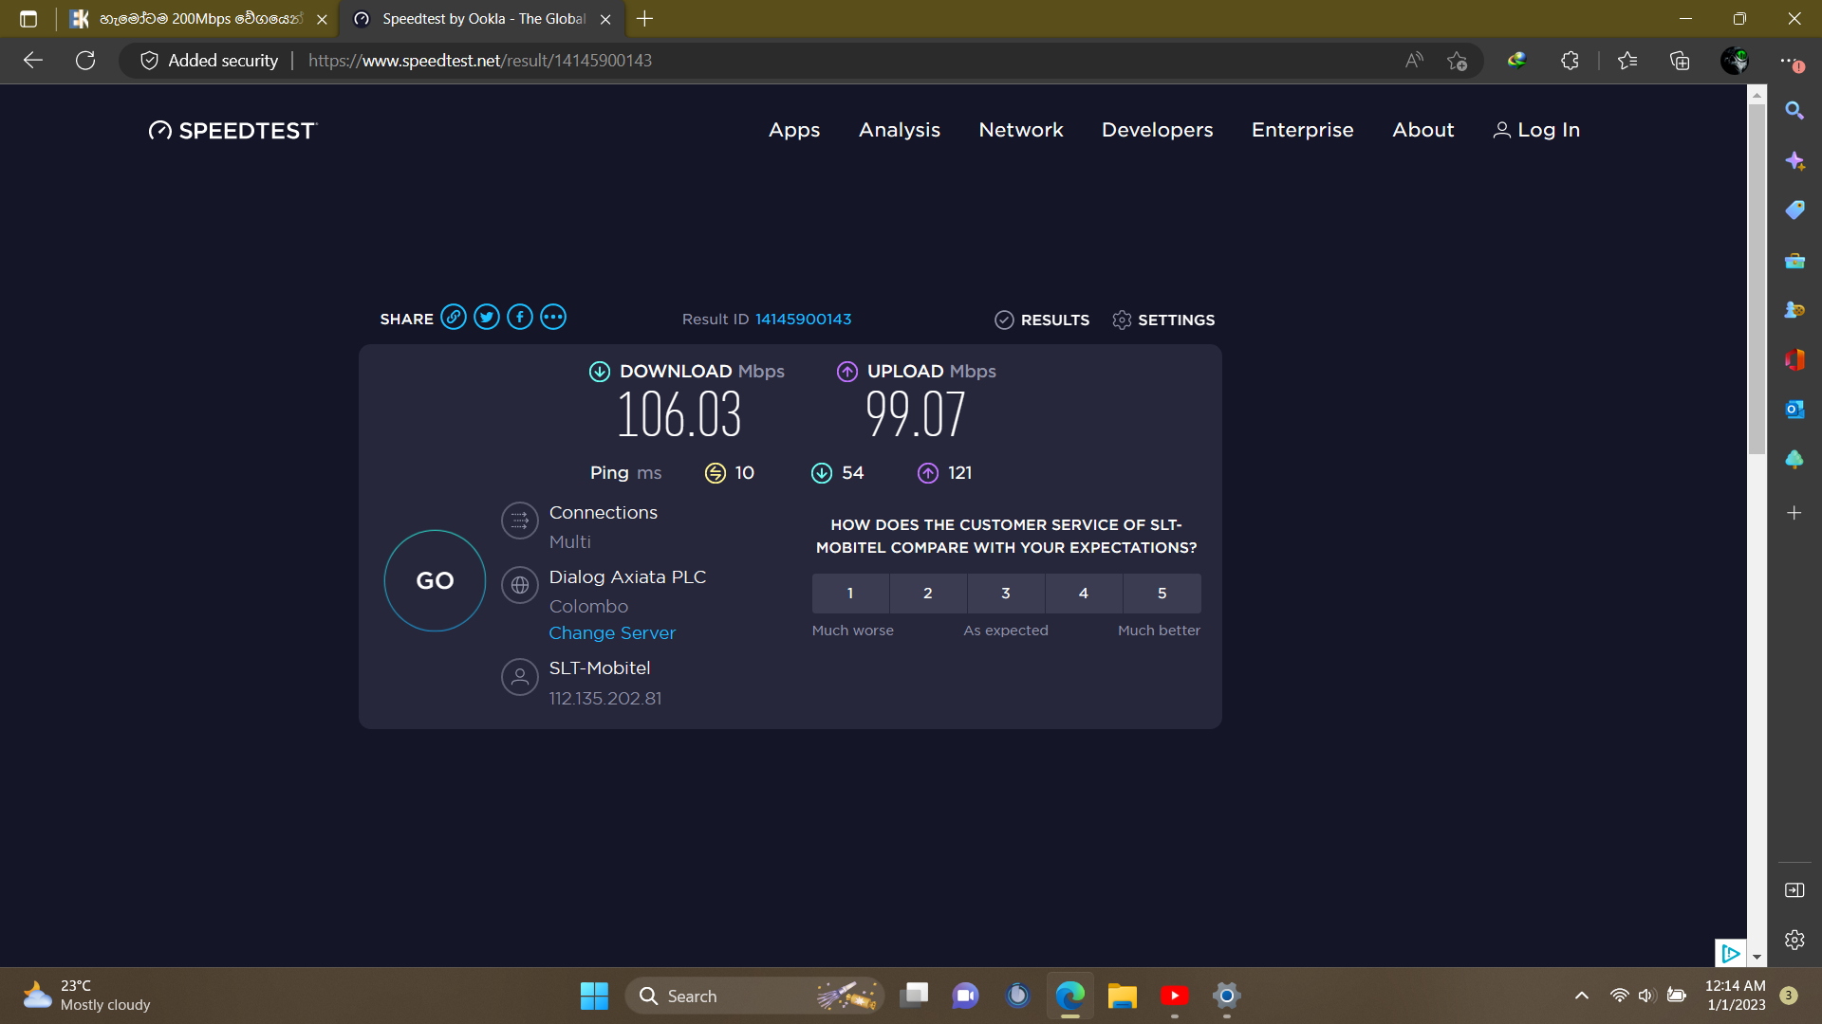Click the page vertical scrollbar
1822x1024 pixels.
[1757, 279]
